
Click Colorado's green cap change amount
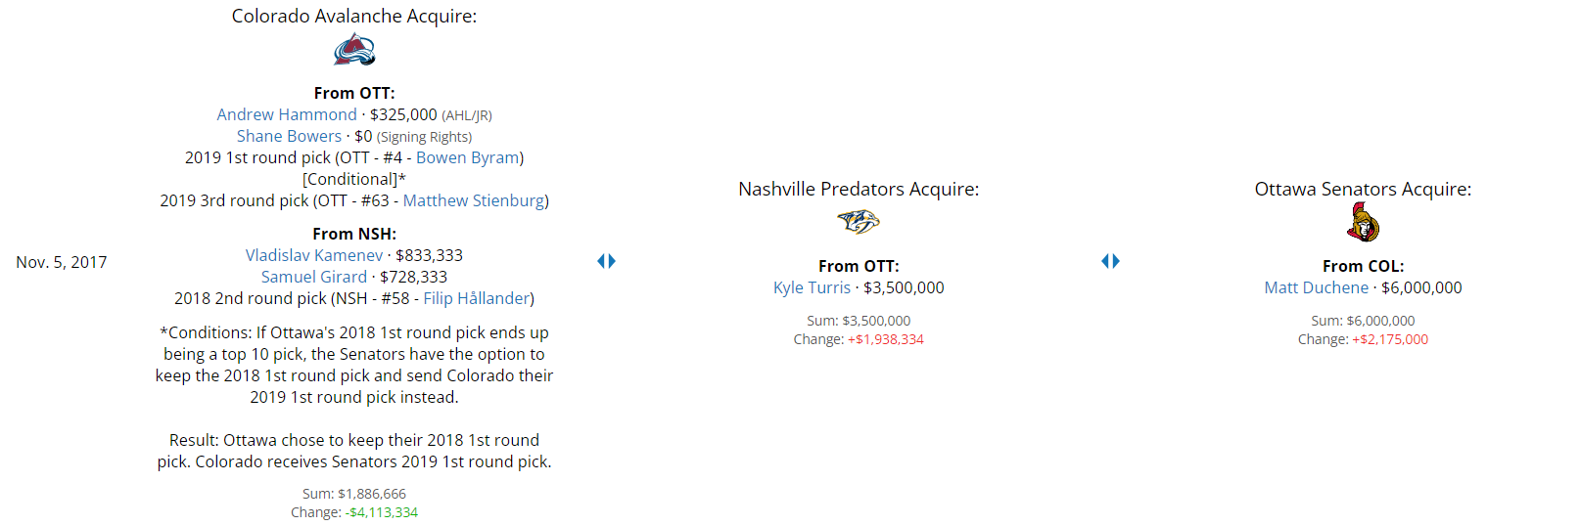pos(382,513)
